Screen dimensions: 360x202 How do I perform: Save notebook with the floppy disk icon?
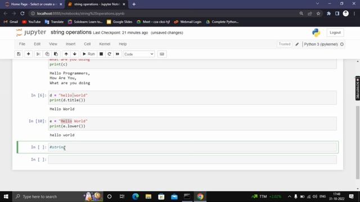click(19, 54)
